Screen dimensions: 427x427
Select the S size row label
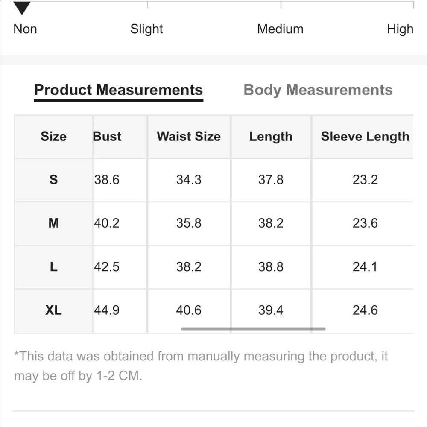coord(53,180)
